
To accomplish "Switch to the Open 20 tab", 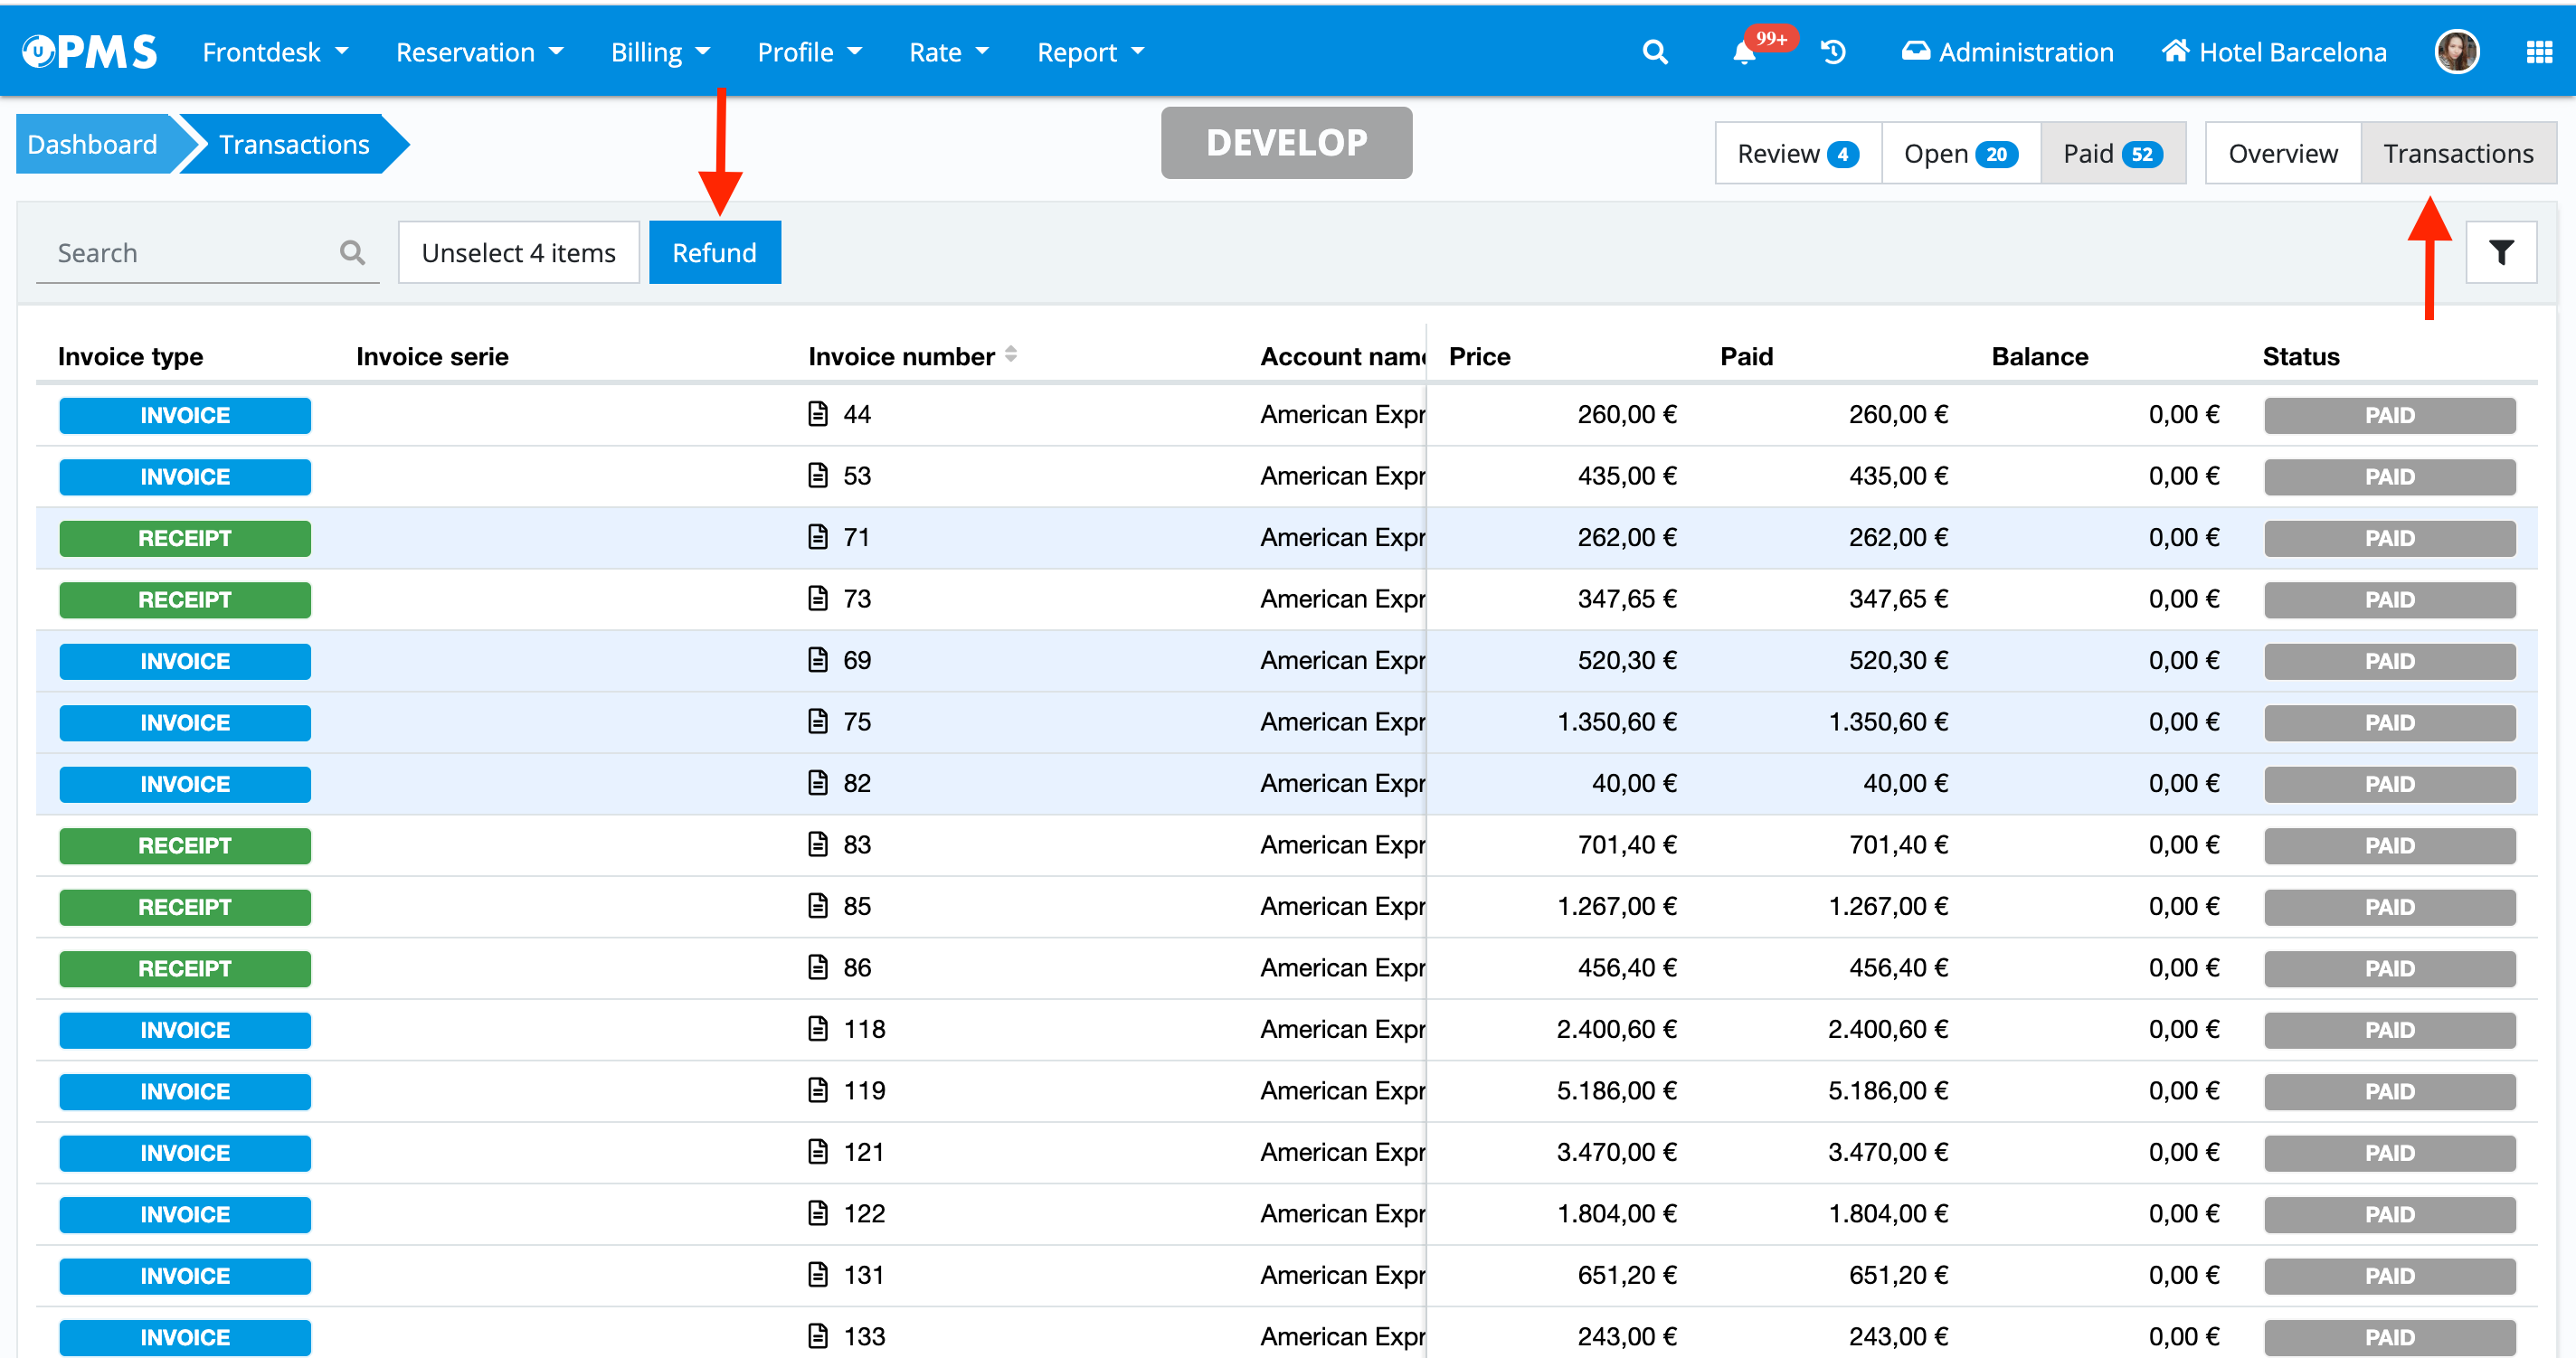I will (x=1960, y=154).
